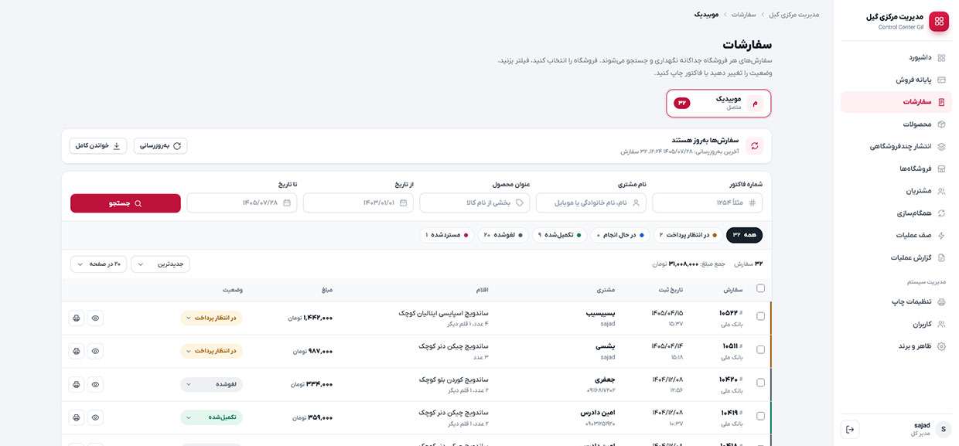Open the تکمیل‌شده status dropdown of order ۱۰۴۱۹
Screen dimensions: 959x446
(211, 417)
